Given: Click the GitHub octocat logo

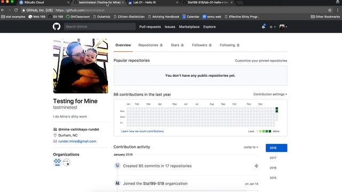Looking at the screenshot, I should (x=57, y=27).
